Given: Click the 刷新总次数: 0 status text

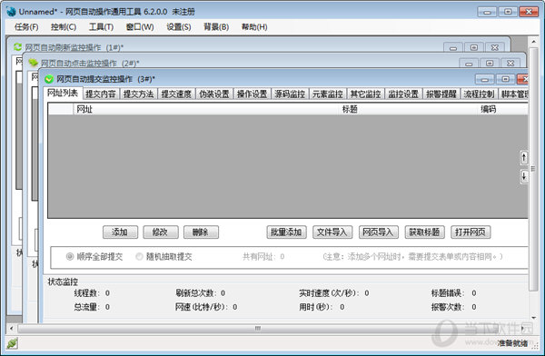Looking at the screenshot, I should click(x=200, y=293).
